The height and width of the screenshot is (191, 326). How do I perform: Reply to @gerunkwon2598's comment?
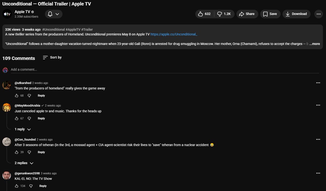[43, 186]
